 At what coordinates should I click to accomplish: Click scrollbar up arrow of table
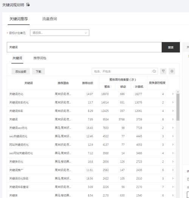point(178,92)
